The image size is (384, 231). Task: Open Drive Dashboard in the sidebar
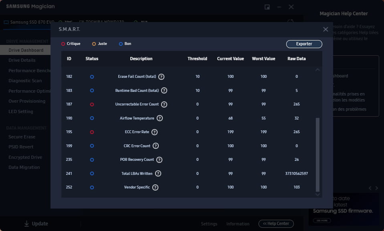click(25, 50)
